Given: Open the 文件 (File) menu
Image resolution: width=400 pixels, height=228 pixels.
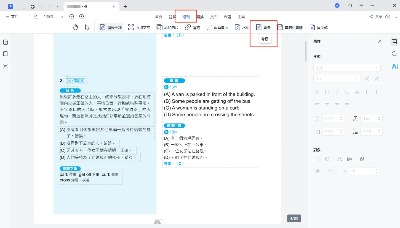Looking at the screenshot, I should click(x=12, y=17).
